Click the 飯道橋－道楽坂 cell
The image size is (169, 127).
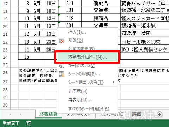[x=145, y=25]
